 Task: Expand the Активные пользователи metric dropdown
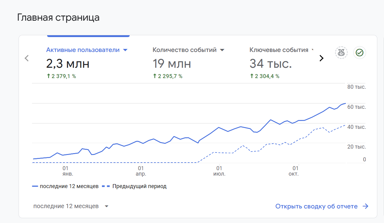pyautogui.click(x=125, y=50)
